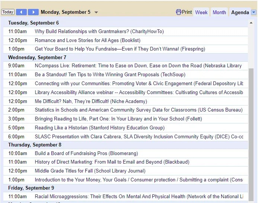Click 6:00pm time in SLASC Presentation row
Viewport: 258px width, 203px height.
16,136
